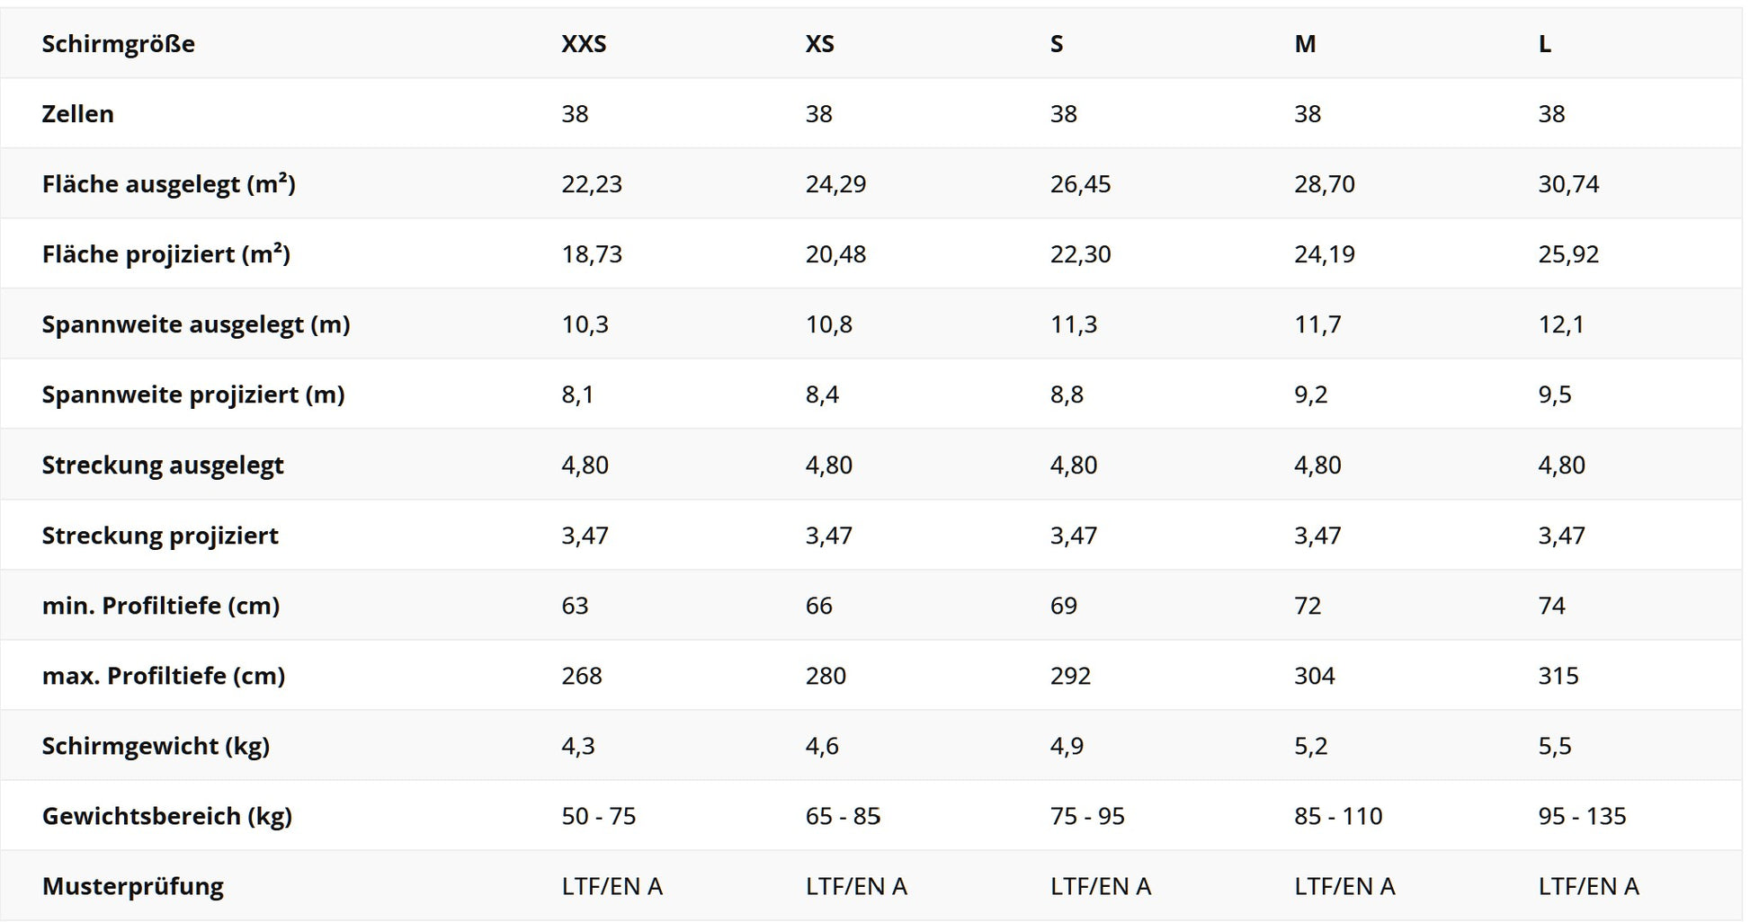This screenshot has height=922, width=1750.
Task: Click Fläche ausgelegt (m²) row label
Action: (x=168, y=184)
